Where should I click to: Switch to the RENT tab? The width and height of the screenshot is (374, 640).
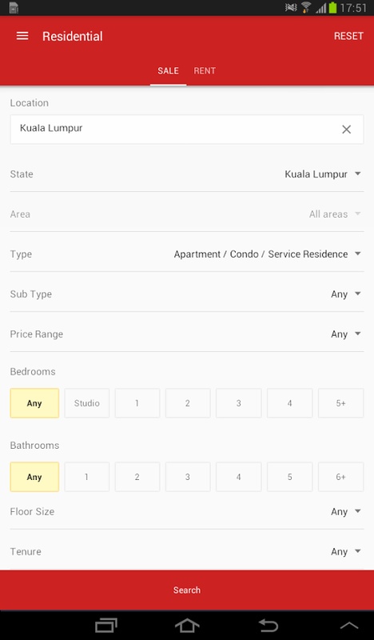pos(205,70)
